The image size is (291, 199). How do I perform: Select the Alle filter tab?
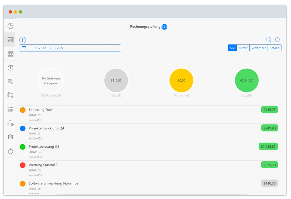tap(232, 48)
